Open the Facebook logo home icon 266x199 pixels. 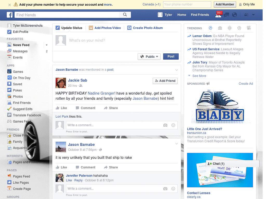click(x=10, y=15)
